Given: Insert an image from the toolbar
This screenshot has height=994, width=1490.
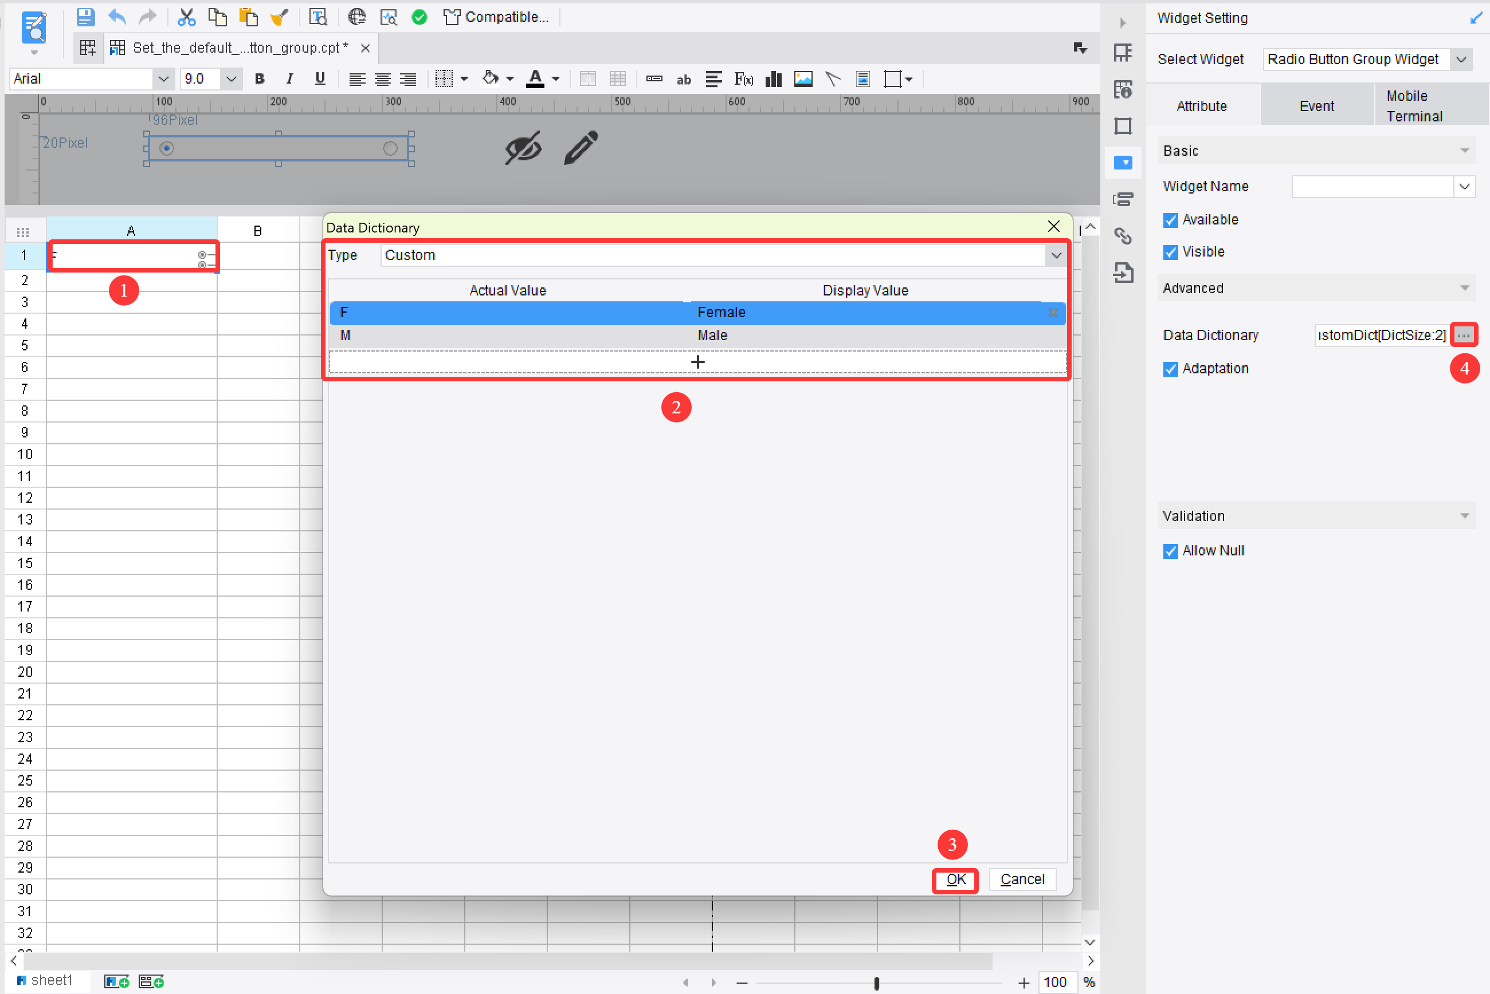Looking at the screenshot, I should (803, 78).
